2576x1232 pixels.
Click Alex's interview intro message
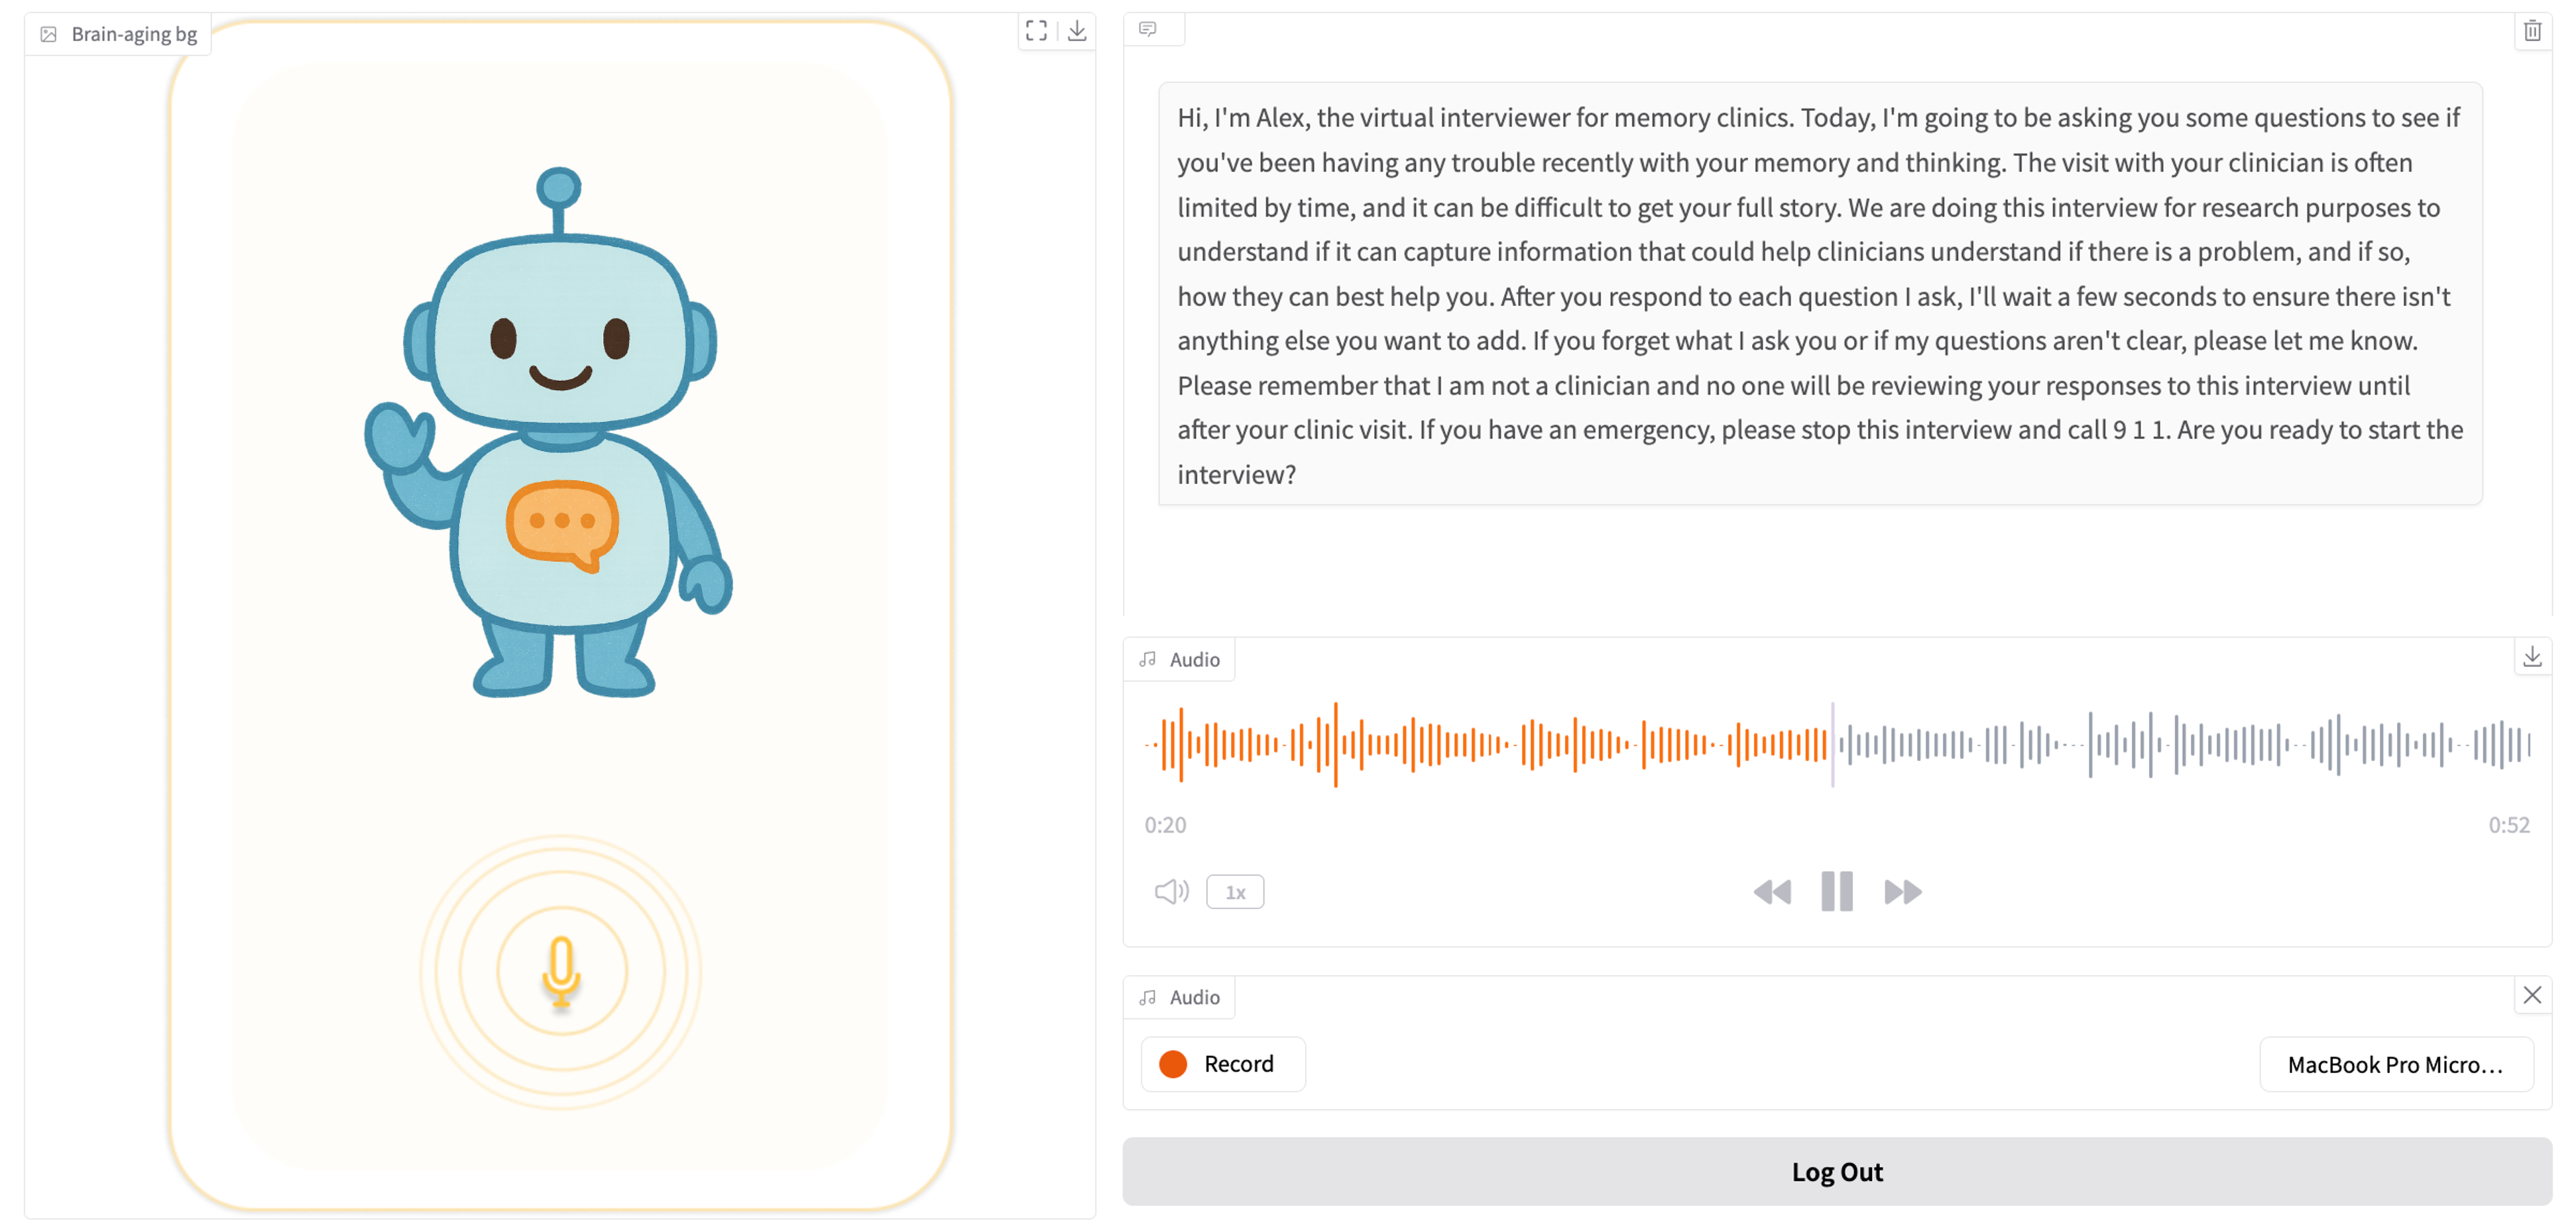1820,295
